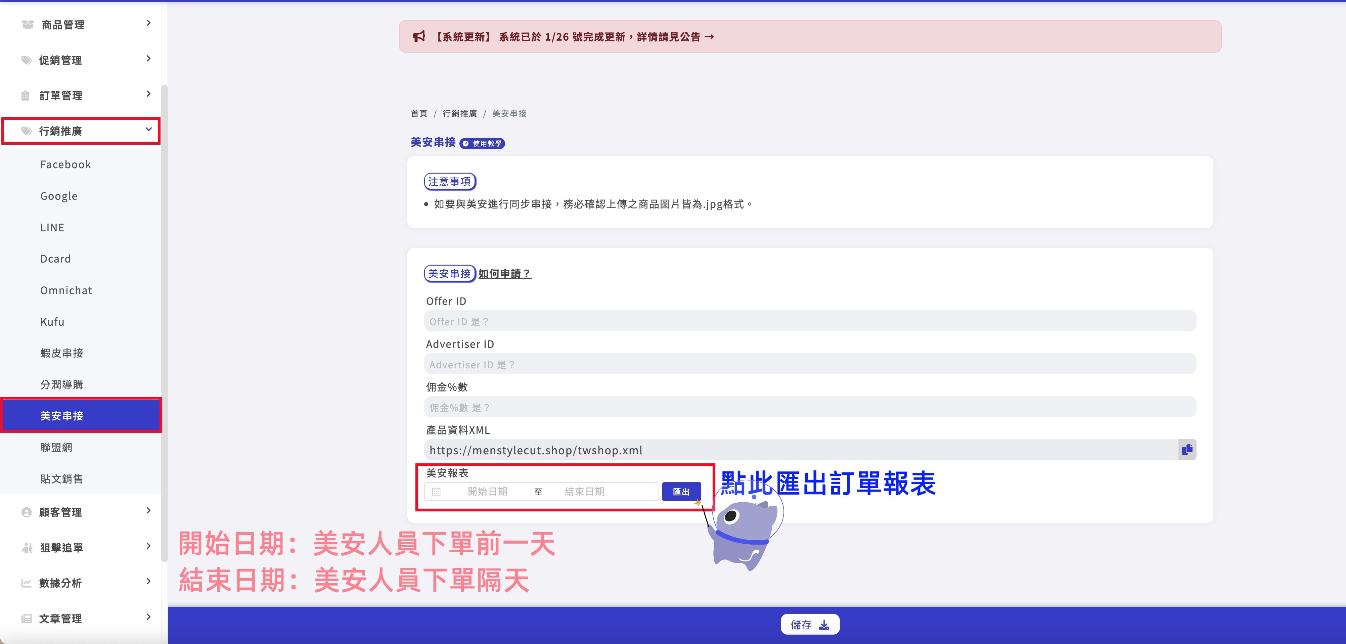
Task: Click the megaphone icon in the announcement banner
Action: [419, 37]
